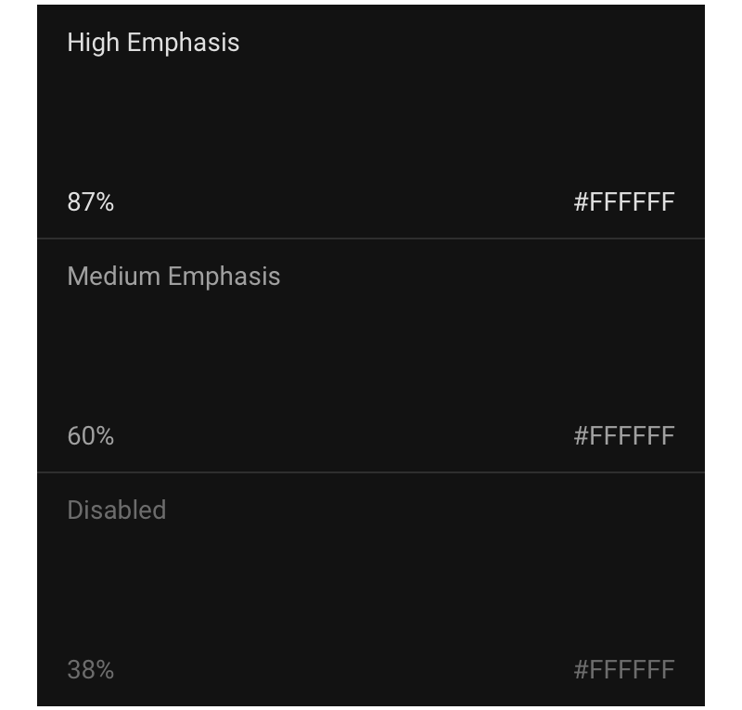Click the white margin left of the dark panel

point(18,355)
